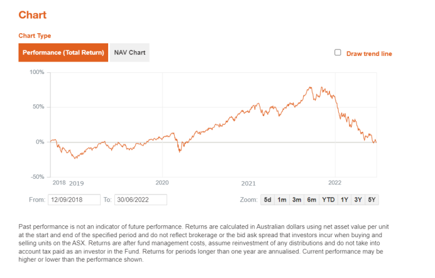Zoom chart to YTD
This screenshot has width=435, height=278.
pyautogui.click(x=328, y=200)
